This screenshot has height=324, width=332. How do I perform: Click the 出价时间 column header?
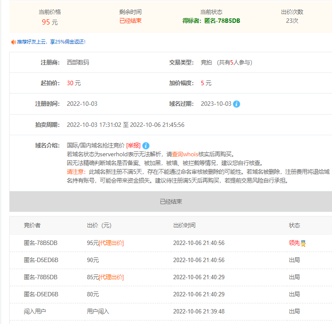(184, 225)
